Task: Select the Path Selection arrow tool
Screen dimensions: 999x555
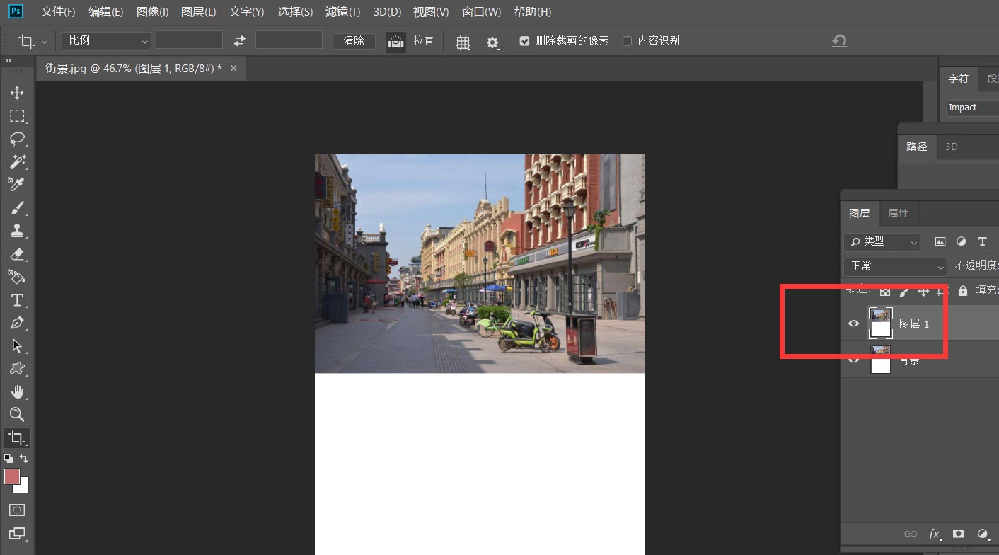Action: pos(17,345)
